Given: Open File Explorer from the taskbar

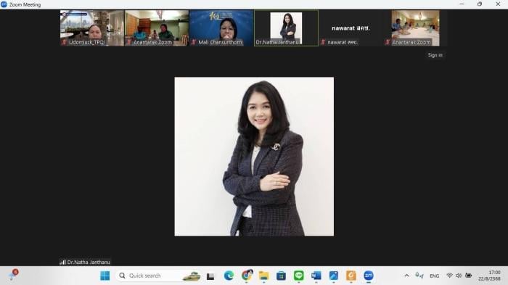Looking at the screenshot, I should 263,276.
